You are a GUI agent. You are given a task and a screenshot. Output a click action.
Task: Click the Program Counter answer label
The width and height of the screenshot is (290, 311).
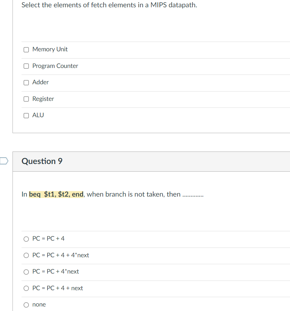point(55,66)
